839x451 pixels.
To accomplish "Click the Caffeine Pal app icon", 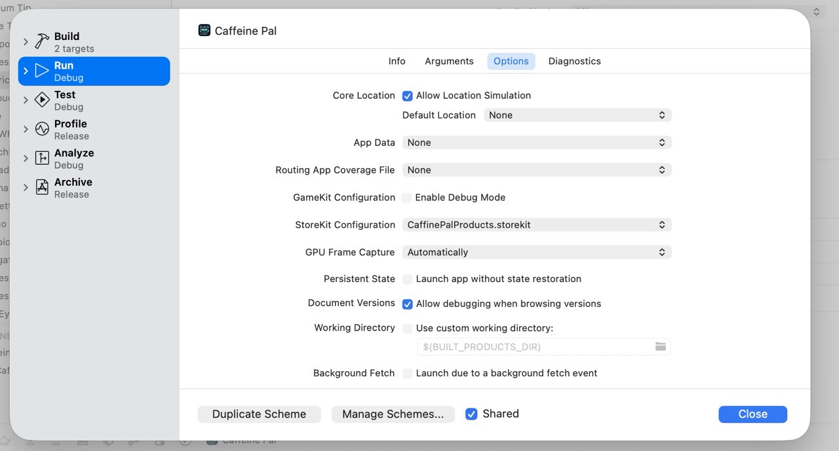I will pos(205,31).
